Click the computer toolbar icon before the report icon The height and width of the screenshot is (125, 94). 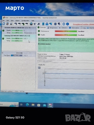pos(39,24)
